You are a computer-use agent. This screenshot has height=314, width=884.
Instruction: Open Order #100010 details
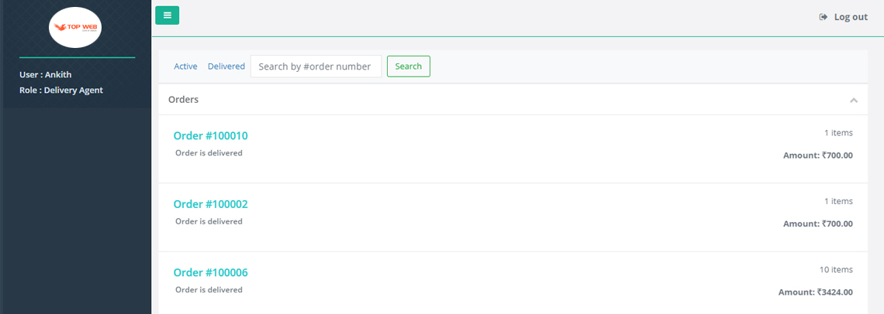(210, 135)
